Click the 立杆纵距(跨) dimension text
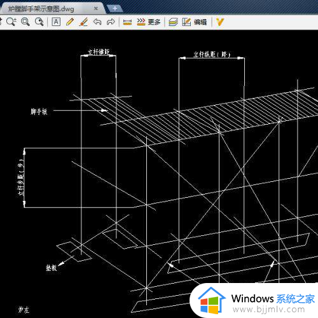The width and height of the screenshot is (318, 318). pyautogui.click(x=212, y=55)
